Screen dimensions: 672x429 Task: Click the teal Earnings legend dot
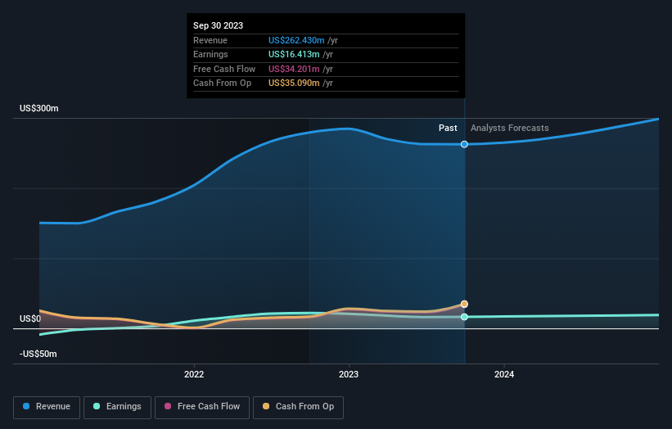97,406
